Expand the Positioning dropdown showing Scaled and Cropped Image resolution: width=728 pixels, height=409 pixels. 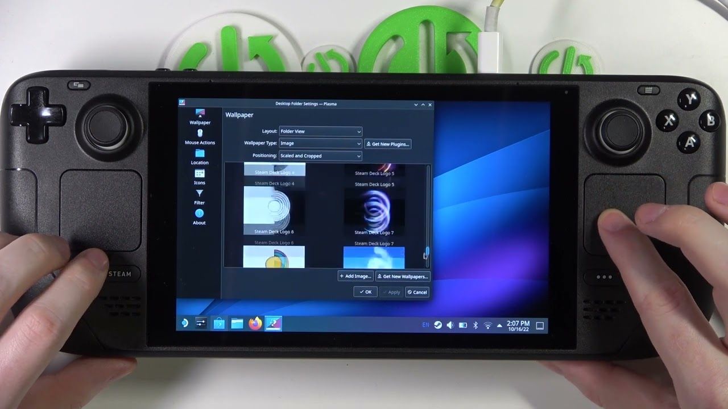point(321,156)
